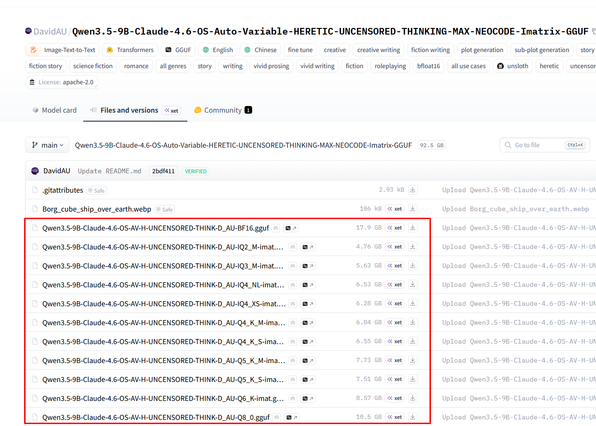
Task: Click the VERIFIED commit badge
Action: click(x=196, y=171)
